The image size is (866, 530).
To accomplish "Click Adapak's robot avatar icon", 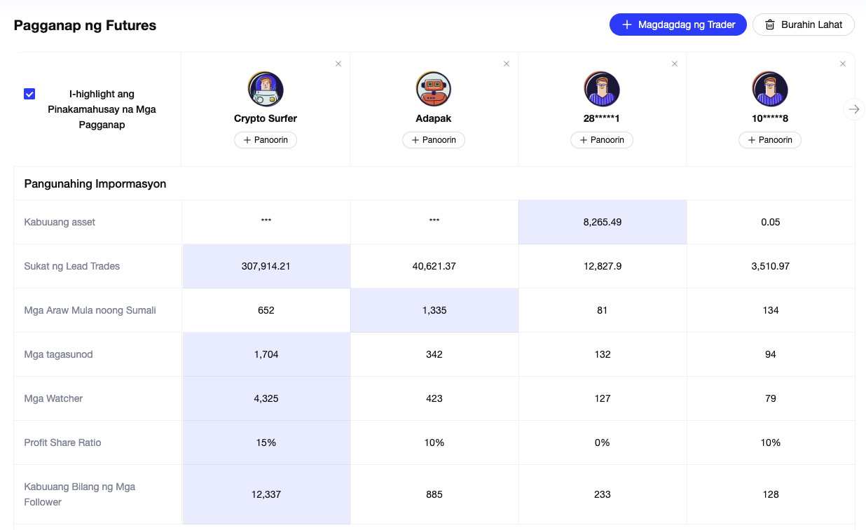I will click(434, 89).
